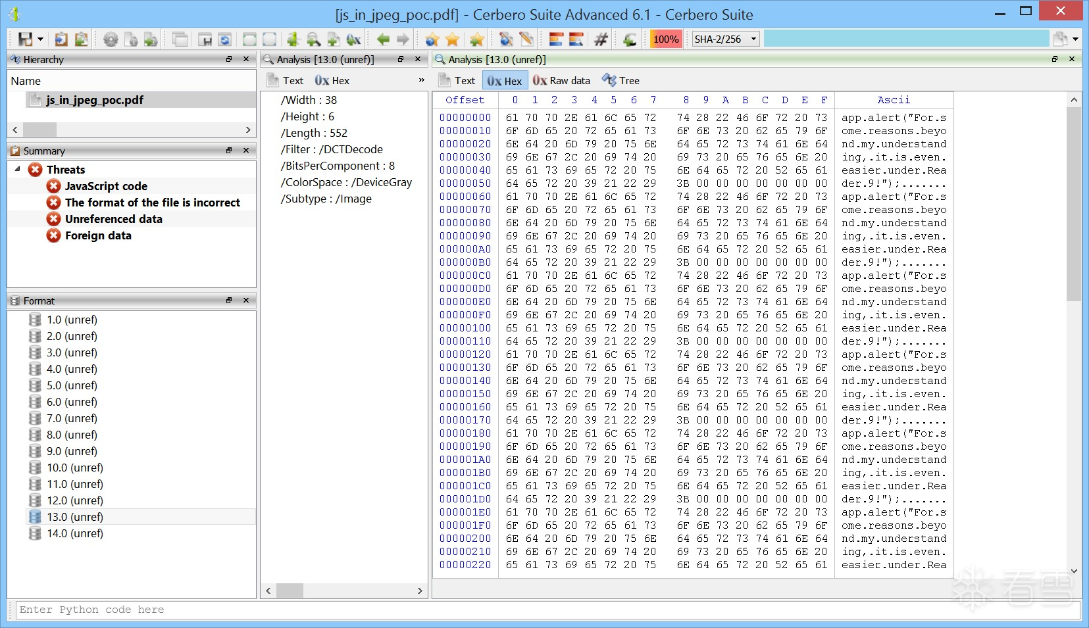Close the Hierarchy panel
Image resolution: width=1089 pixels, height=628 pixels.
point(246,59)
